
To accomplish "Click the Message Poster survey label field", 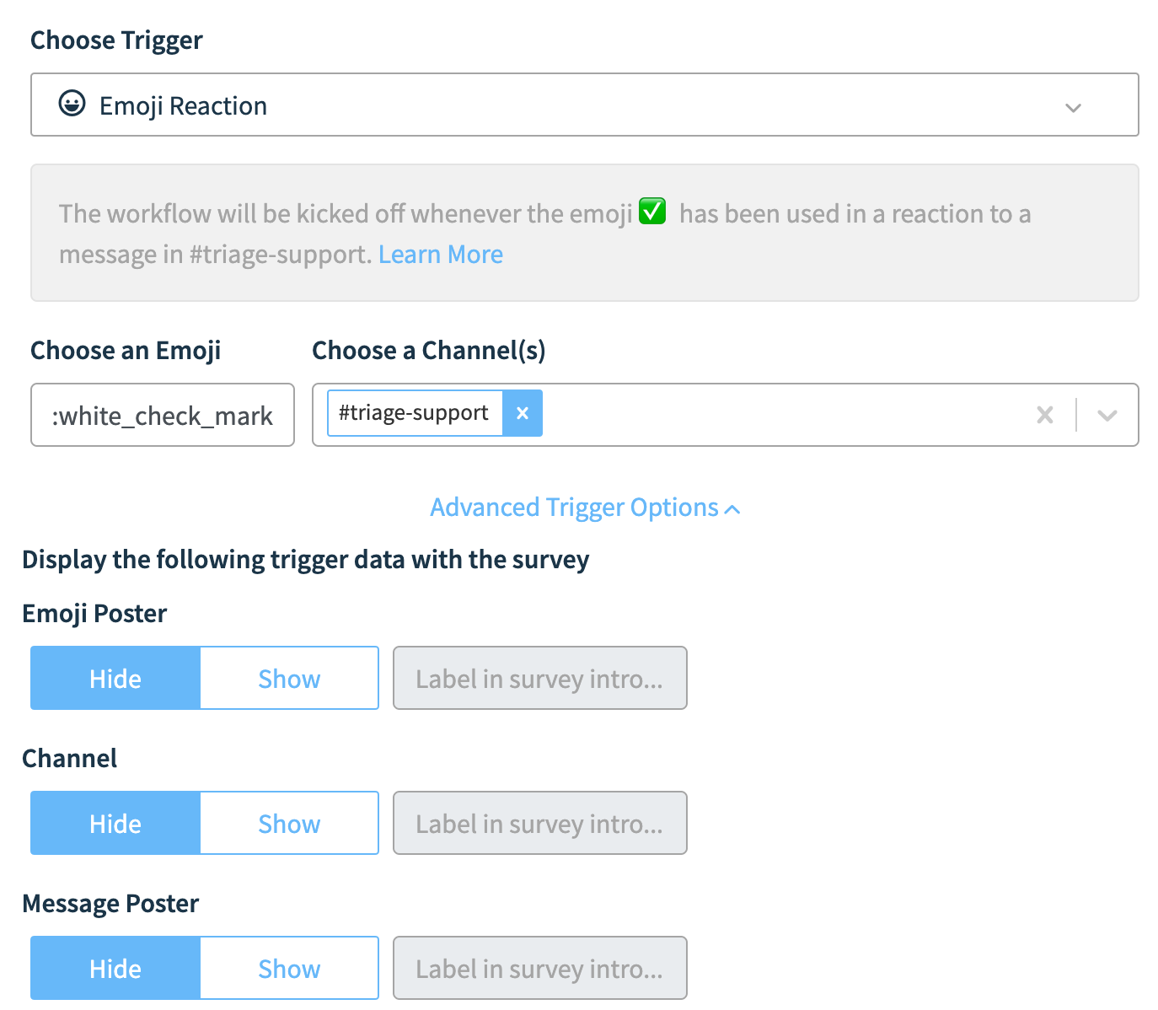I will coord(540,968).
